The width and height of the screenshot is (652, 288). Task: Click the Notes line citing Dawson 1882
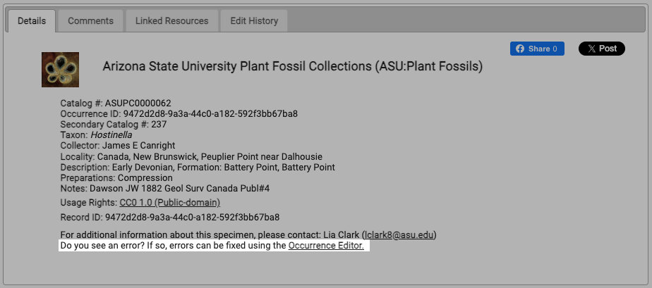pyautogui.click(x=165, y=189)
